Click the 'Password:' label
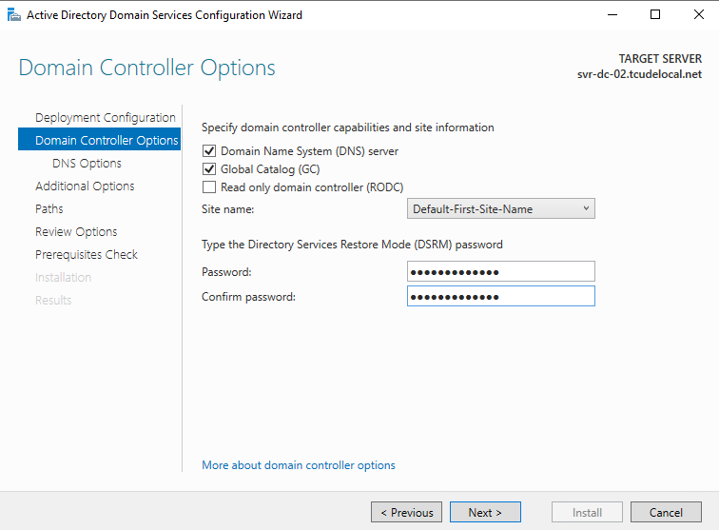The height and width of the screenshot is (530, 719). tap(226, 272)
